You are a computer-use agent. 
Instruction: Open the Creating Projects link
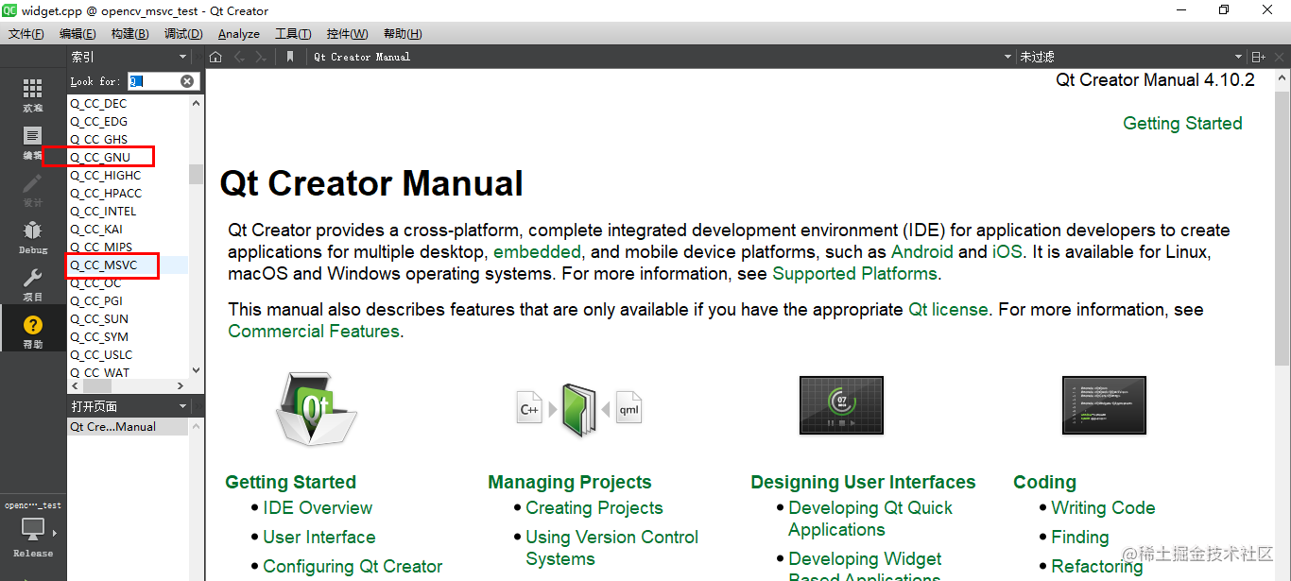(594, 507)
